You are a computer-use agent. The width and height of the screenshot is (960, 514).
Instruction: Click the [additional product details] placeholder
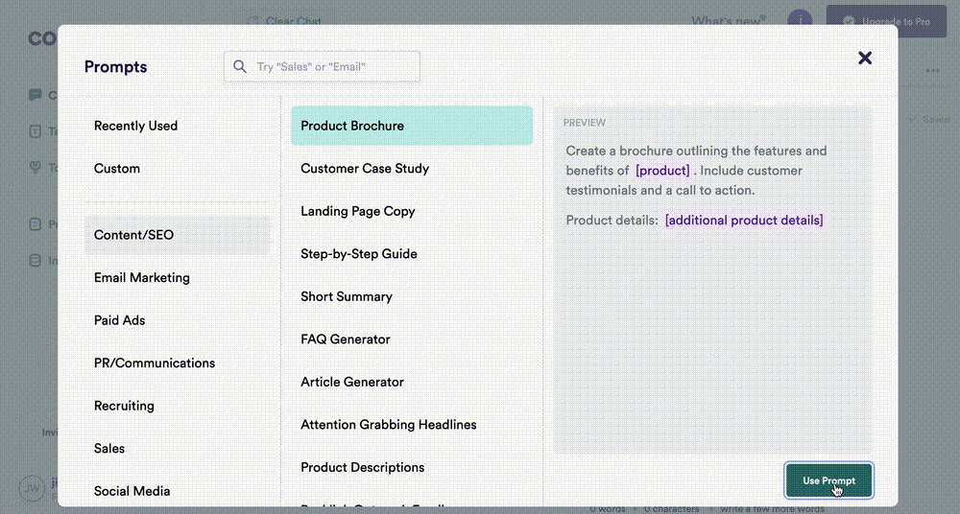744,221
